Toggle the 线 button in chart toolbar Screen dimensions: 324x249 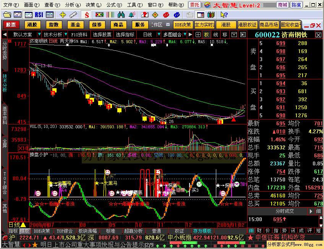coord(216,34)
